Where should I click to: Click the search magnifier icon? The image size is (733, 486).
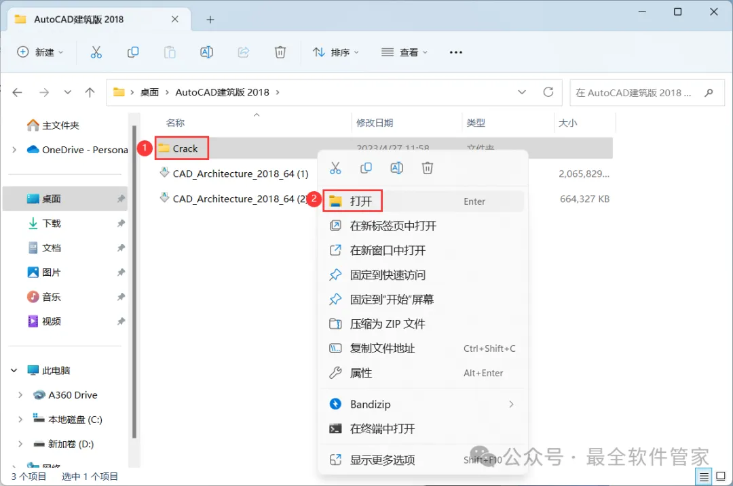[x=709, y=92]
